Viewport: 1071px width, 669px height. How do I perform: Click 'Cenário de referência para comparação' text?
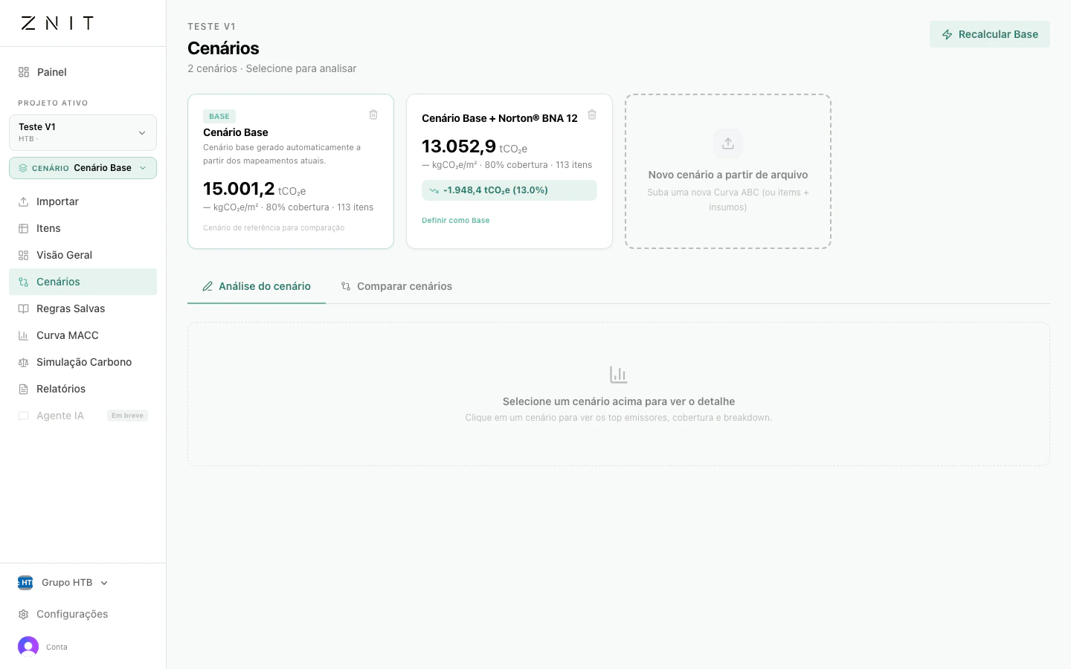pos(274,228)
